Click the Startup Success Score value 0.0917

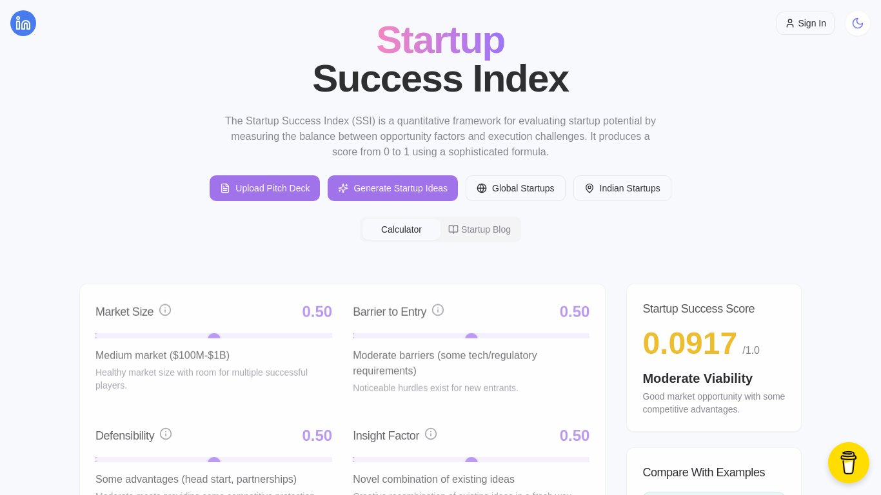point(689,344)
